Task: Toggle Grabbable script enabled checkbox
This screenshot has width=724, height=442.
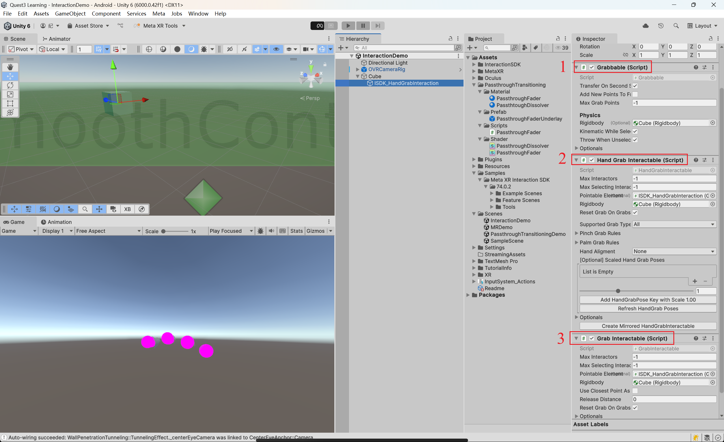Action: 592,67
